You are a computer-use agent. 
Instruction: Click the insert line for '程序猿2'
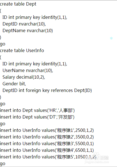click(47, 137)
